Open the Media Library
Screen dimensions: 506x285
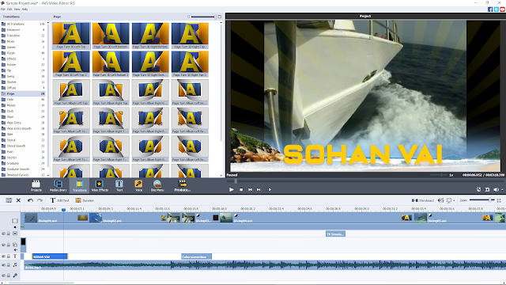click(x=58, y=185)
